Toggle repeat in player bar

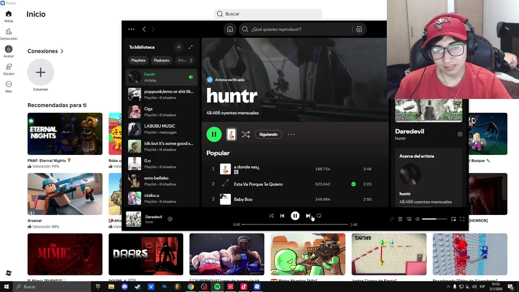pyautogui.click(x=319, y=216)
